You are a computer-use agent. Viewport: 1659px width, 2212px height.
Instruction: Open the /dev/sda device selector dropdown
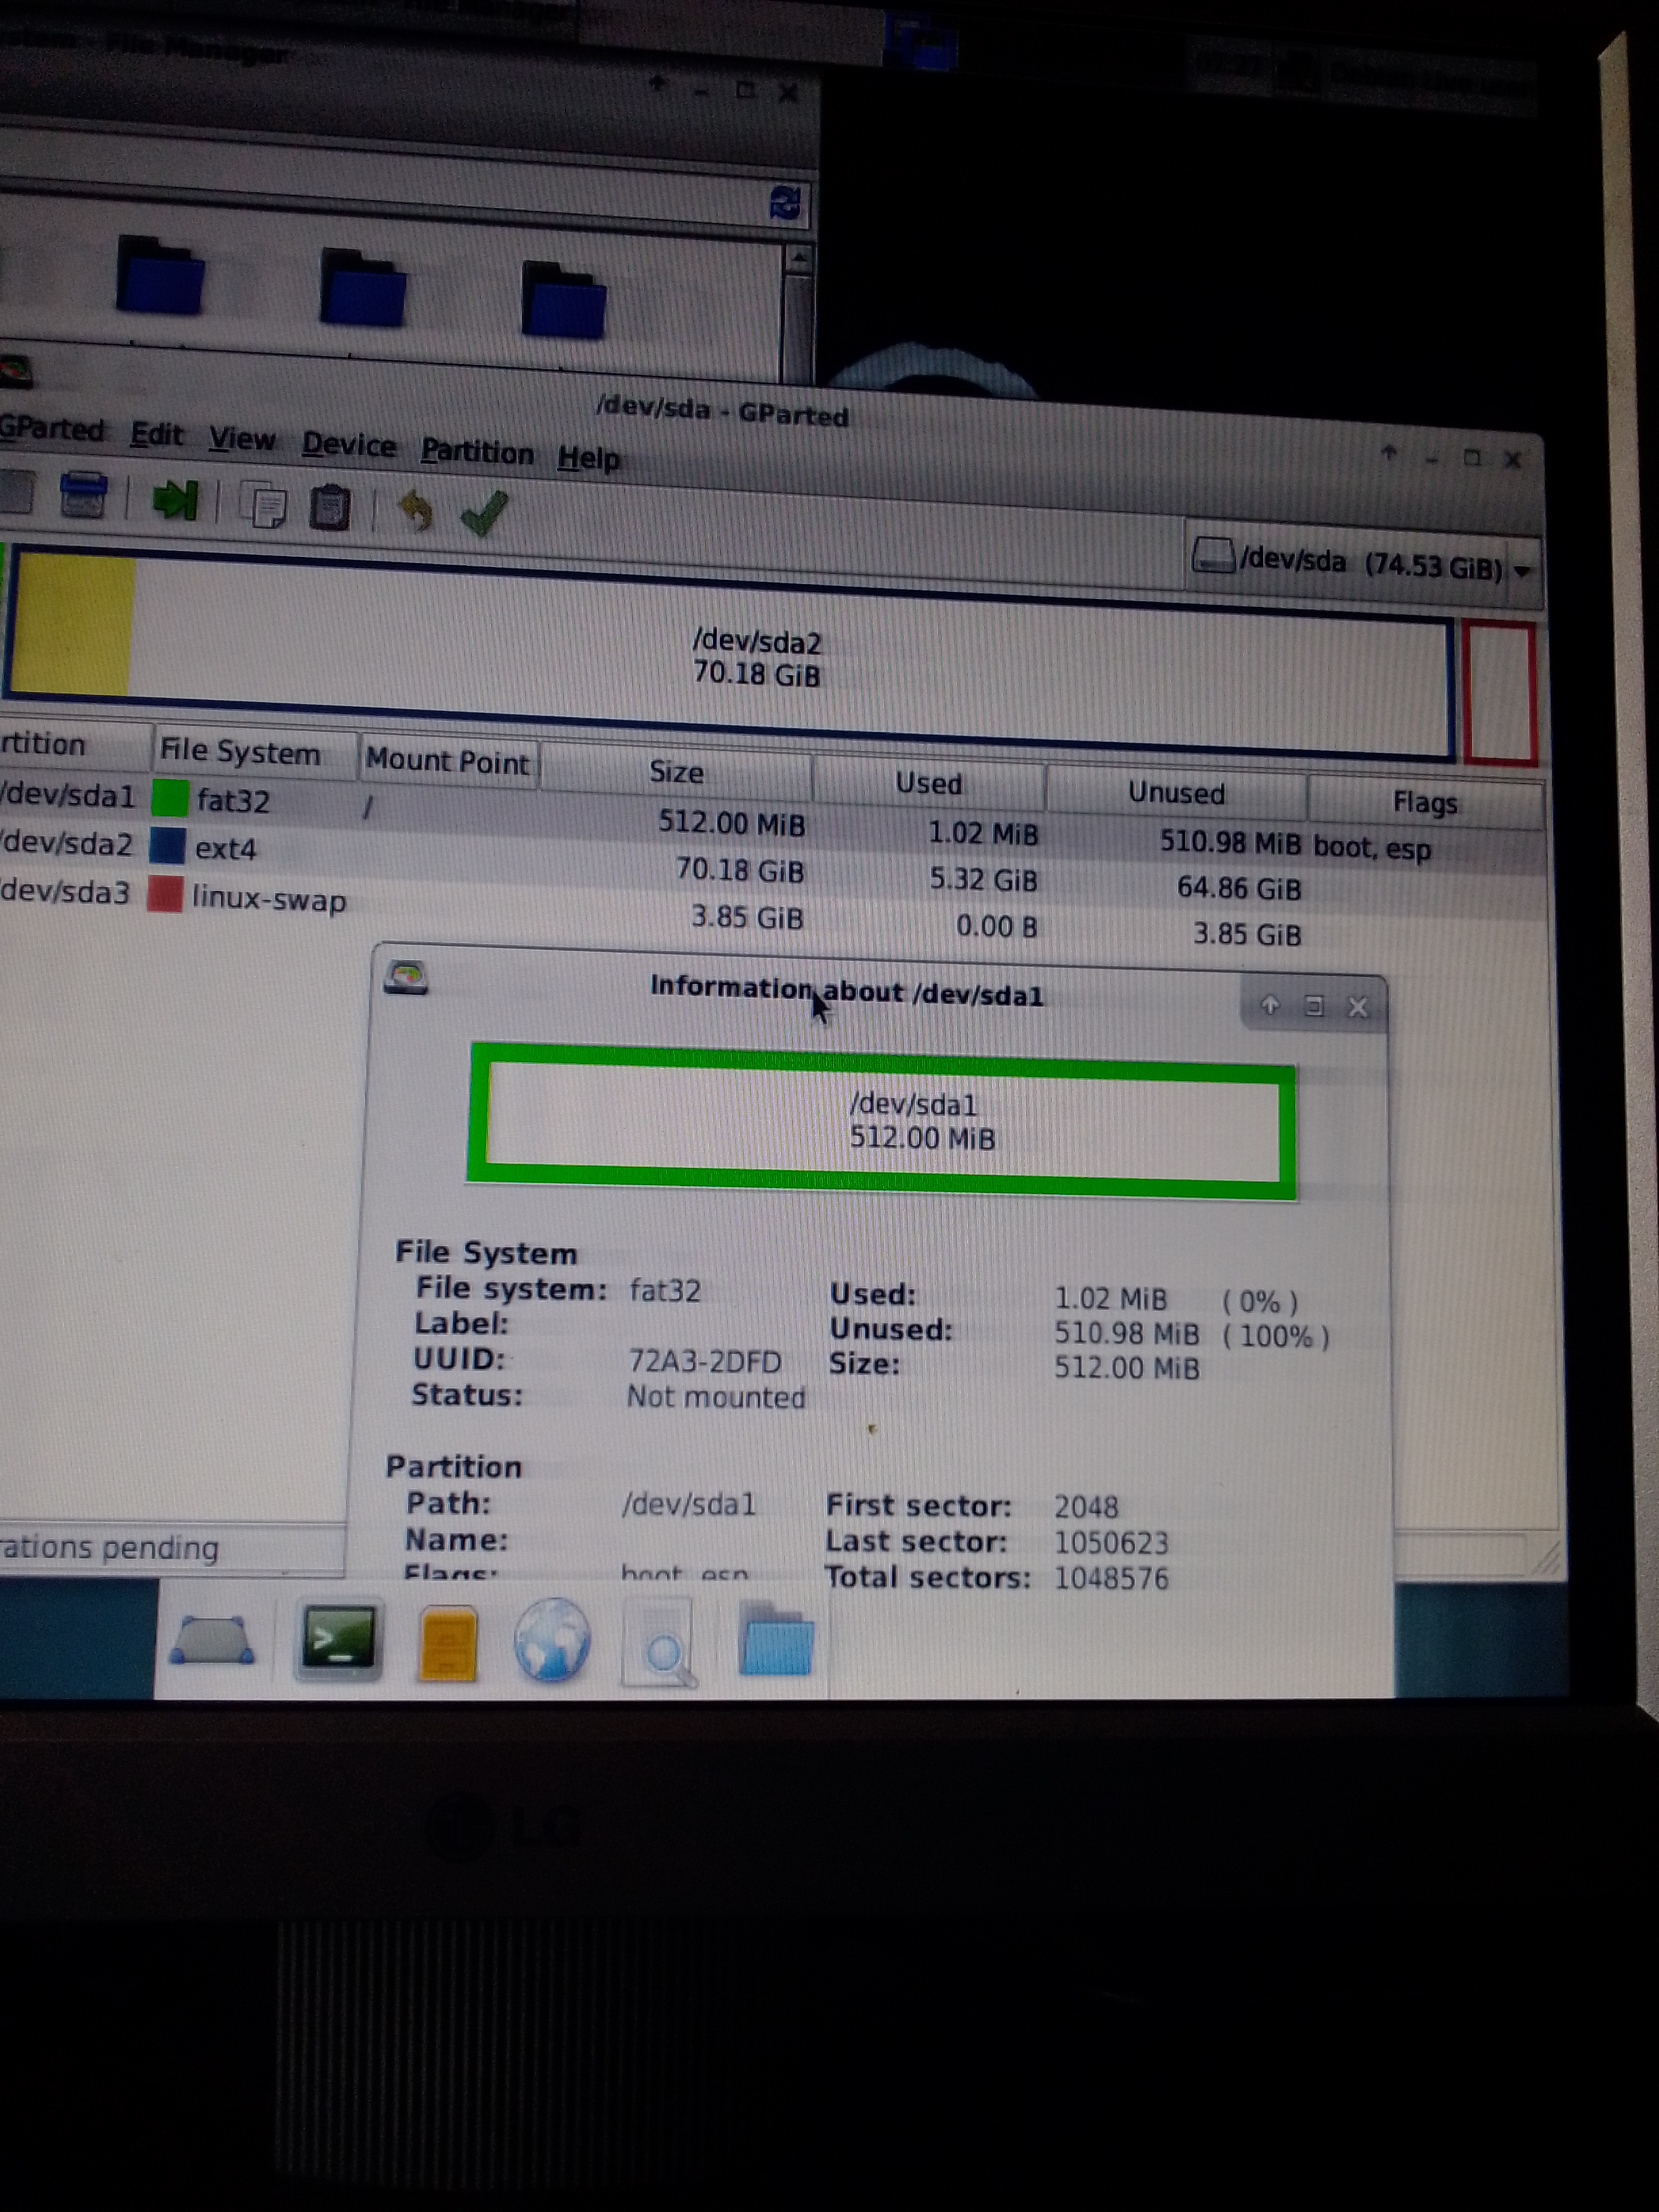pyautogui.click(x=1365, y=565)
